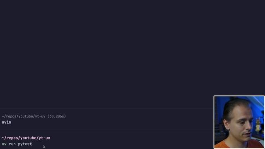Click the youtube segment in bold prompt path
The height and width of the screenshot is (149, 265).
pos(28,138)
